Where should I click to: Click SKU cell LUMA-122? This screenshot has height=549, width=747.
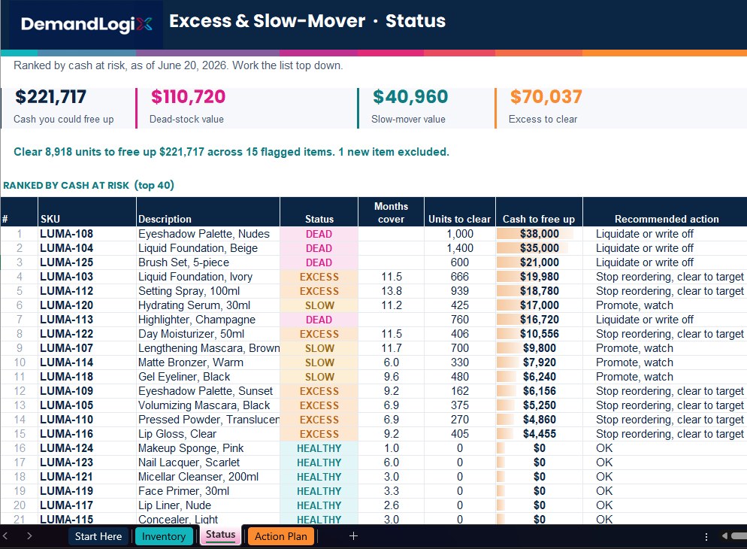pos(87,334)
